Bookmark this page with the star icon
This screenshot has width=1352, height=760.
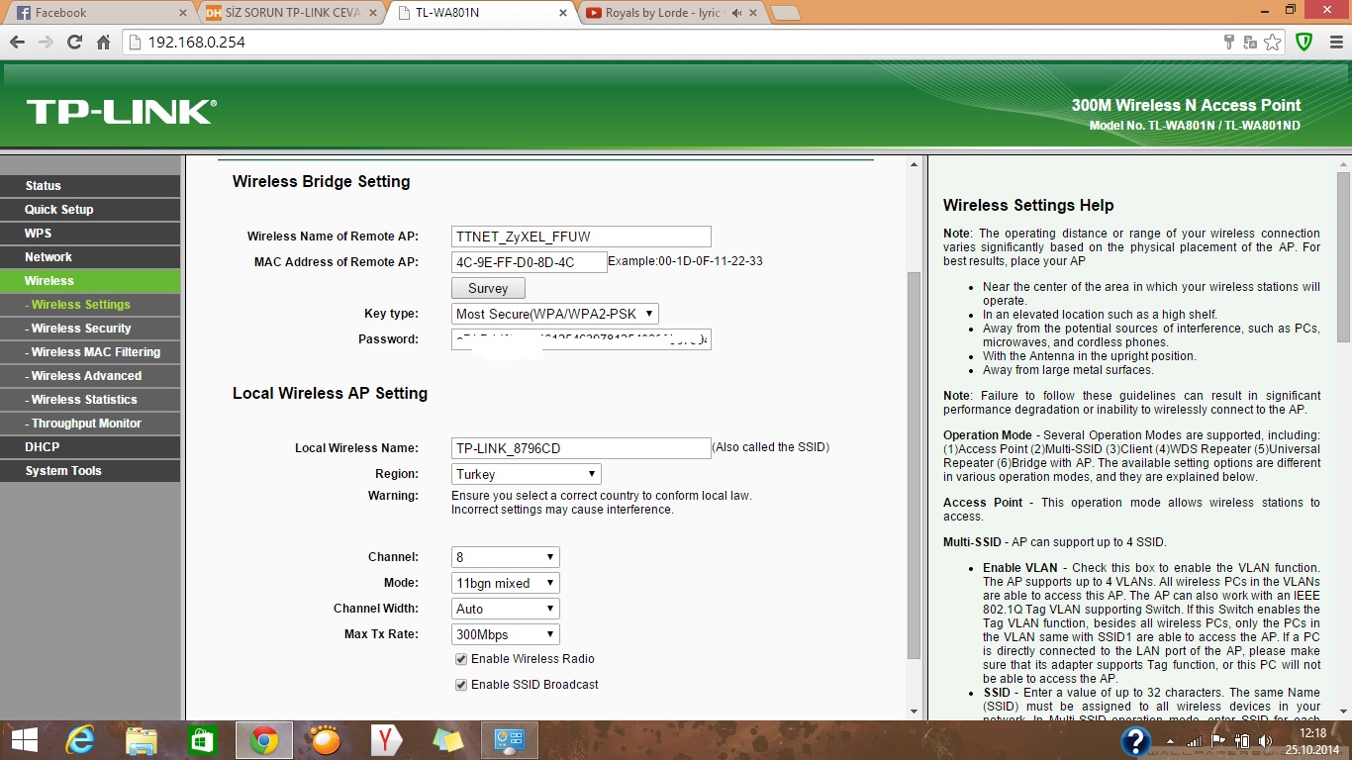(1273, 43)
